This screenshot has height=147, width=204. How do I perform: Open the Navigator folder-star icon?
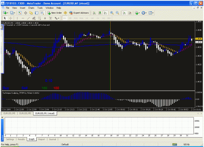(31, 13)
